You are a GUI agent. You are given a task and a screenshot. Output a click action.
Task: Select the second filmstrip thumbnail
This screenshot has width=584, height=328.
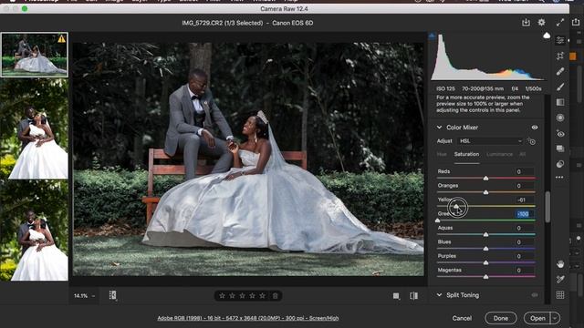point(35,128)
